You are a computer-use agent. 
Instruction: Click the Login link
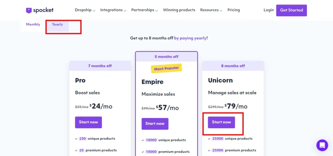pyautogui.click(x=269, y=10)
